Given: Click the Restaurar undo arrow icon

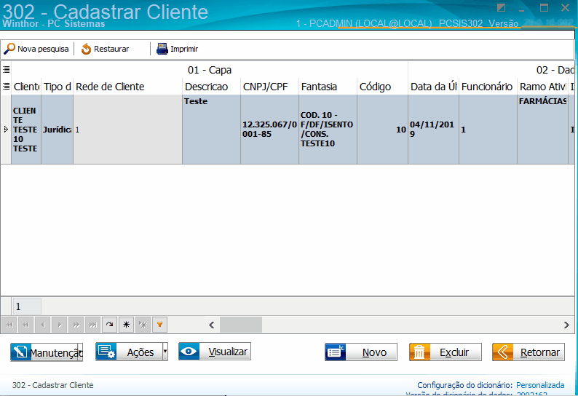Looking at the screenshot, I should [x=86, y=49].
